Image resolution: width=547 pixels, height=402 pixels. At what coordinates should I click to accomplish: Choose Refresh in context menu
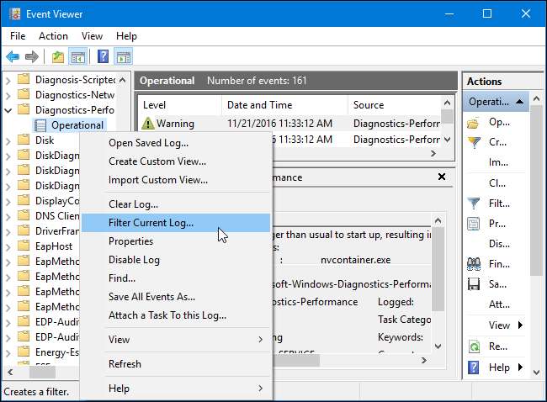(x=176, y=363)
